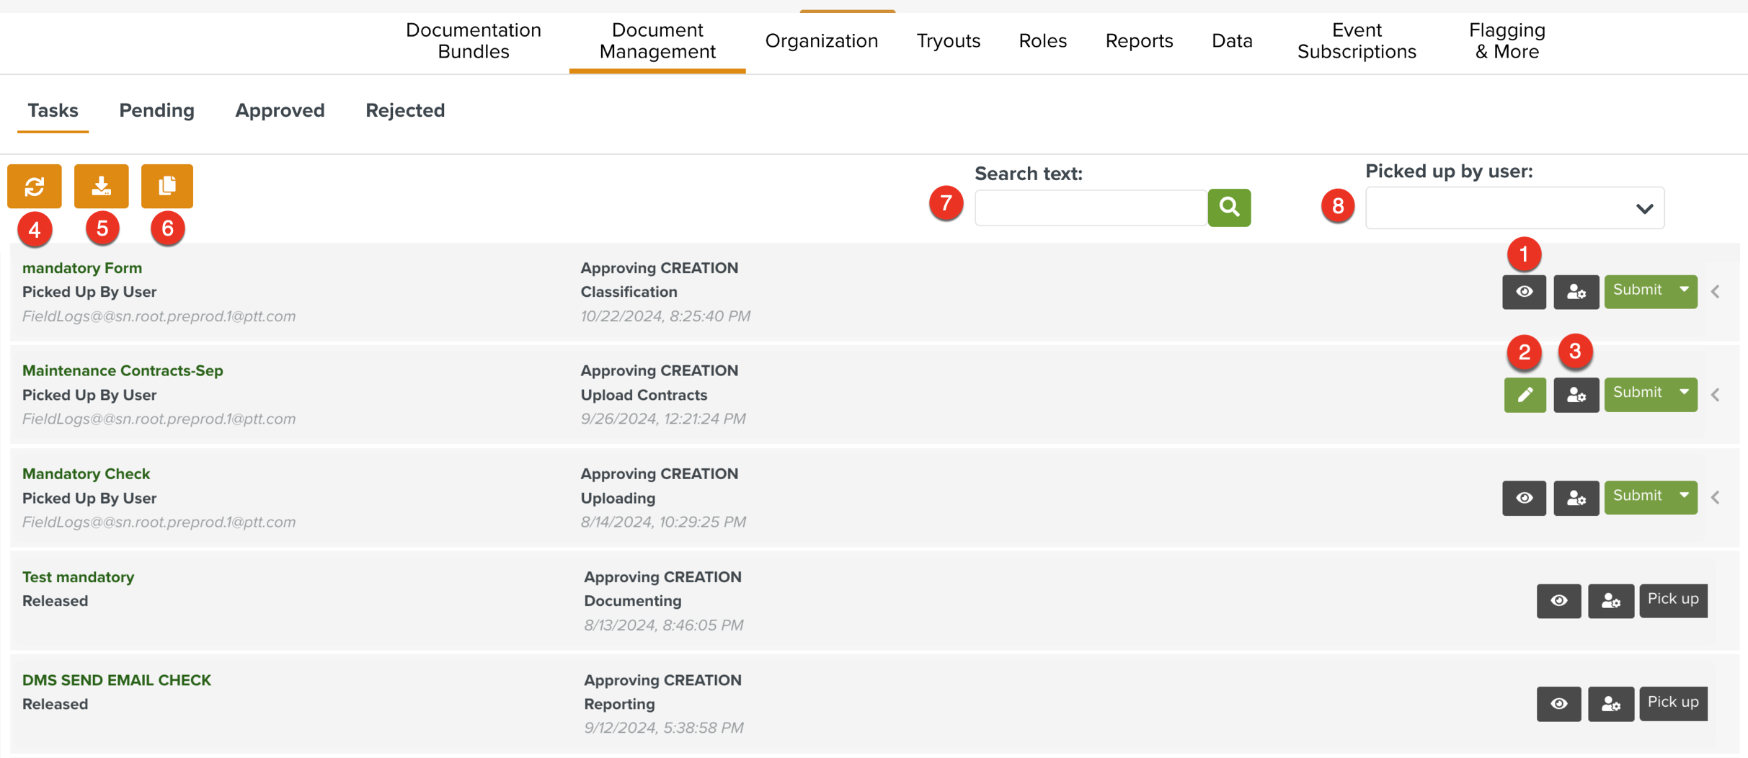Click the eye view icon for Mandatory Check
This screenshot has width=1748, height=758.
point(1524,498)
